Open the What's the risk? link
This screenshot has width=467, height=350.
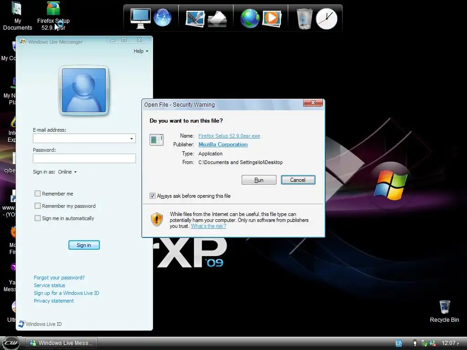click(208, 226)
